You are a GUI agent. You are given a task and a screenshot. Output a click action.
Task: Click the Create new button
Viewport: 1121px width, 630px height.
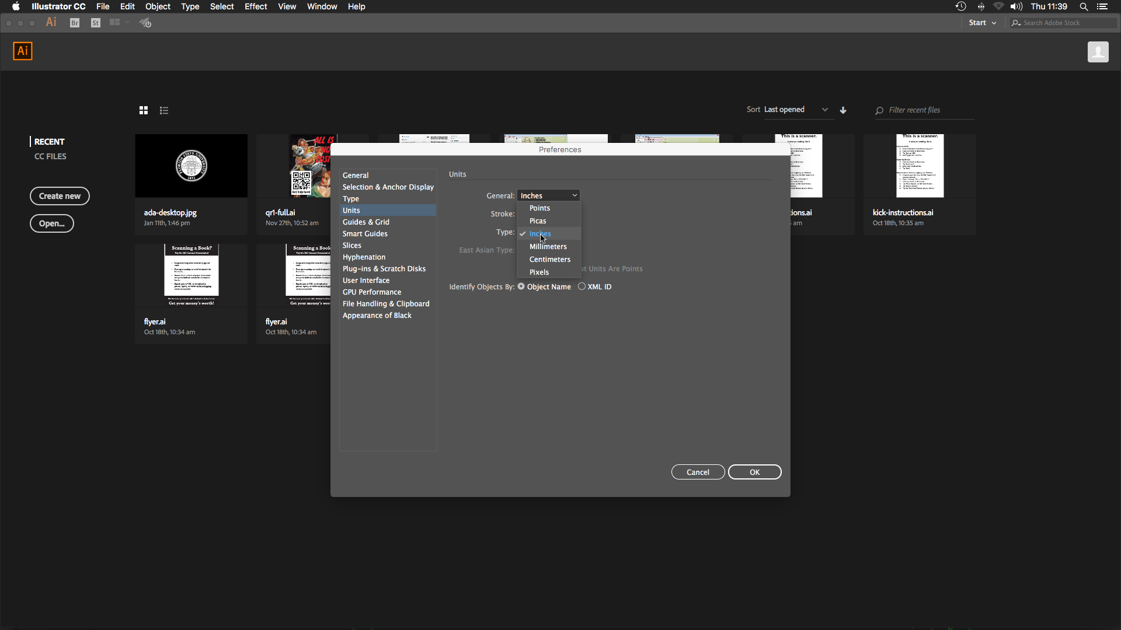pos(60,196)
